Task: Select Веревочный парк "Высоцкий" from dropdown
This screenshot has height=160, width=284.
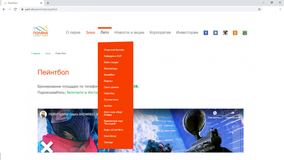Action: [x=113, y=122]
